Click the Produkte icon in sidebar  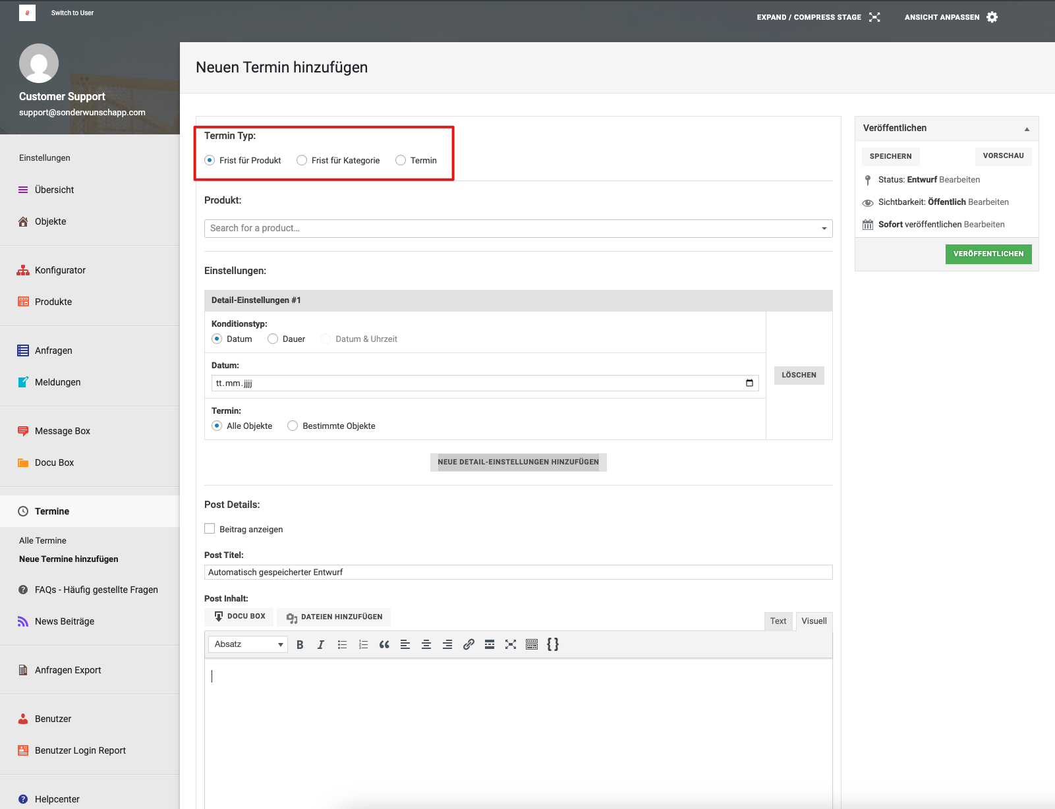(x=23, y=302)
